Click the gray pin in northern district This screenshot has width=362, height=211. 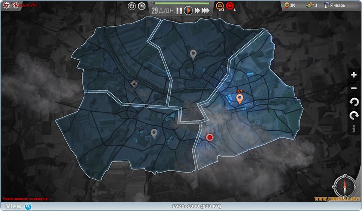(x=193, y=54)
